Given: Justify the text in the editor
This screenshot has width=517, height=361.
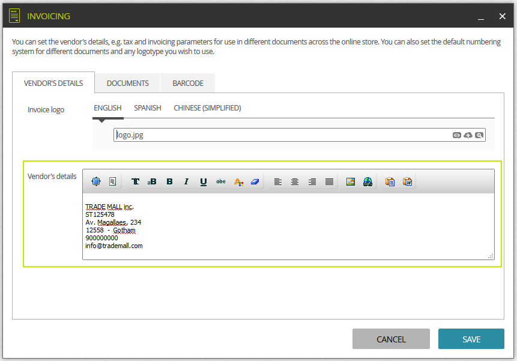Looking at the screenshot, I should coord(329,181).
